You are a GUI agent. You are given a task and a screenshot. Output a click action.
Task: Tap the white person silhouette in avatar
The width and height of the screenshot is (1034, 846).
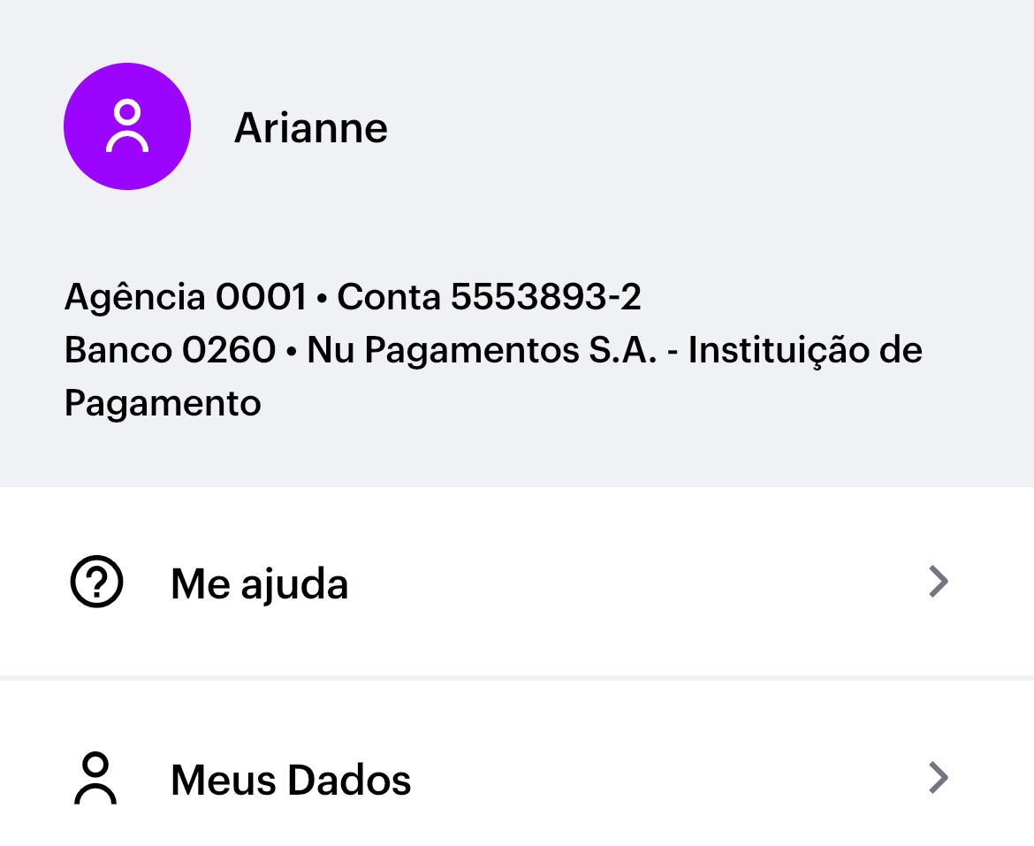tap(127, 127)
